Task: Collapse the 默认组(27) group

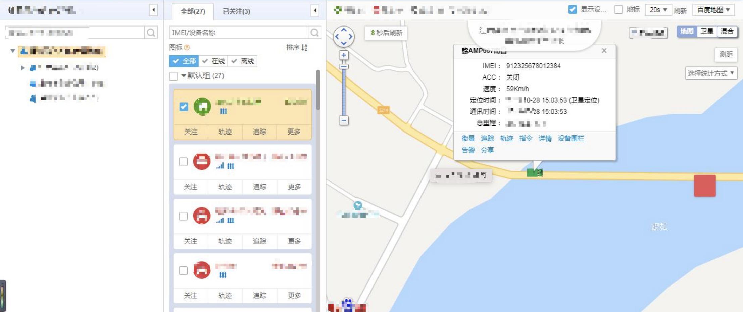Action: coord(183,76)
